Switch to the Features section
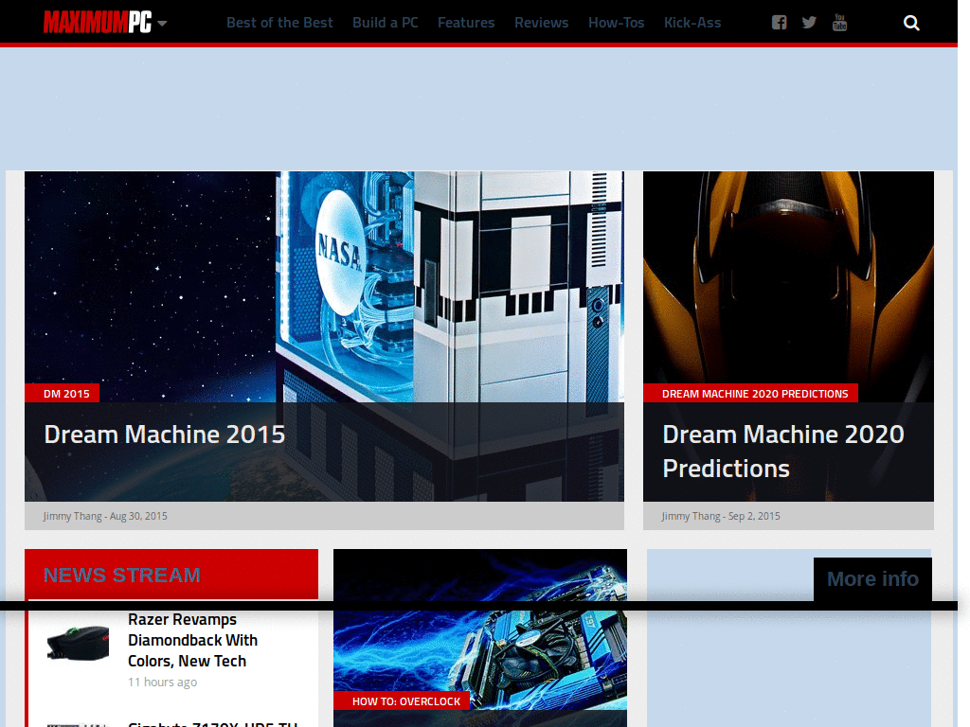Viewport: 970px width, 727px height. pos(466,22)
